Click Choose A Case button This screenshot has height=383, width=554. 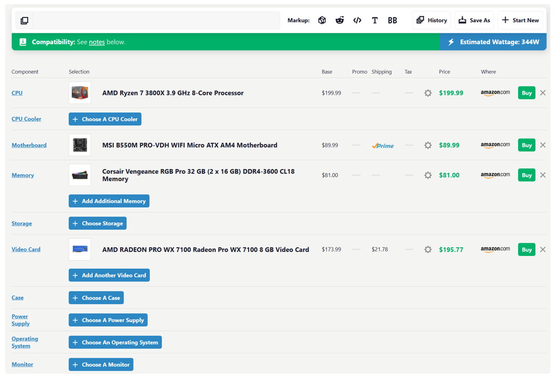96,297
